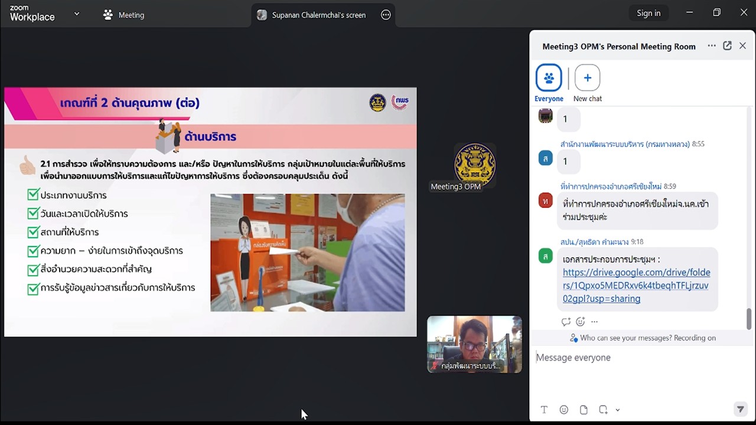756x425 pixels.
Task: Open more options for the chat panel
Action: coord(712,45)
